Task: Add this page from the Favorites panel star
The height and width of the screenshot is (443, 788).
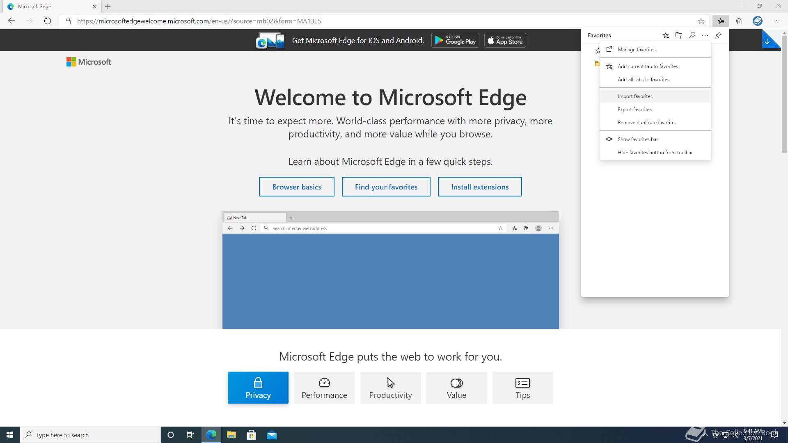Action: pos(666,35)
